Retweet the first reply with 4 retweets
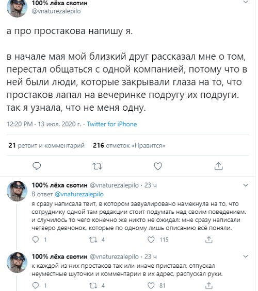258x291 pixels. (93, 239)
